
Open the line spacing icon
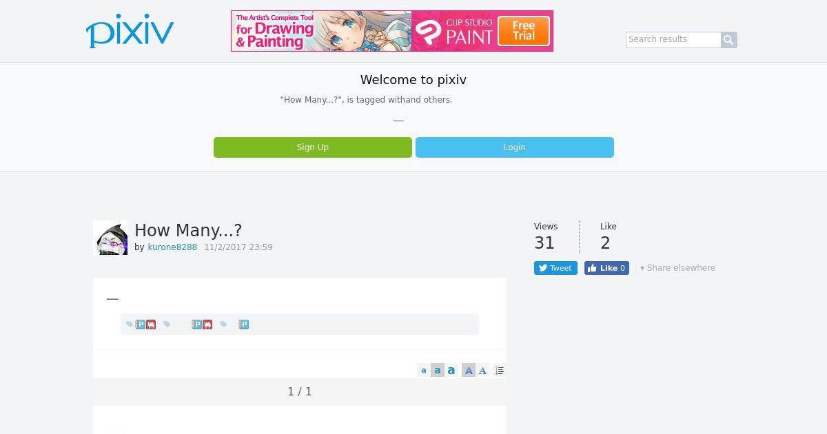pyautogui.click(x=500, y=371)
